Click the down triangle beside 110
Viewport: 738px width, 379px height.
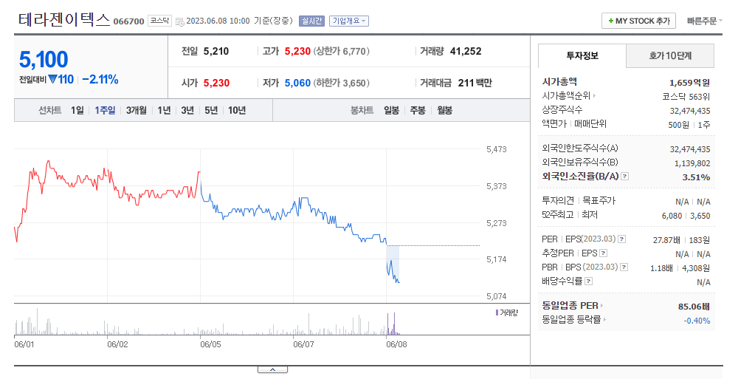click(x=52, y=79)
